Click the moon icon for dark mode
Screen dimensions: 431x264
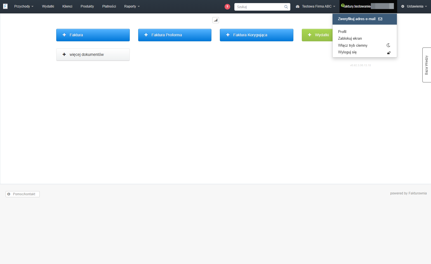click(388, 45)
